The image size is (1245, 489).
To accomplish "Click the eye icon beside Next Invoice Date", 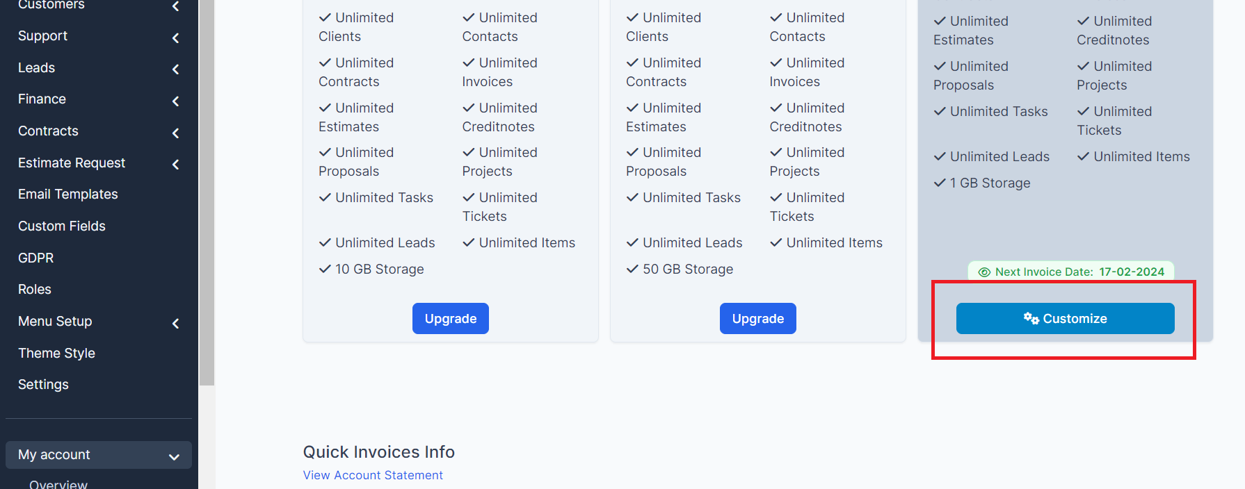I will click(984, 272).
